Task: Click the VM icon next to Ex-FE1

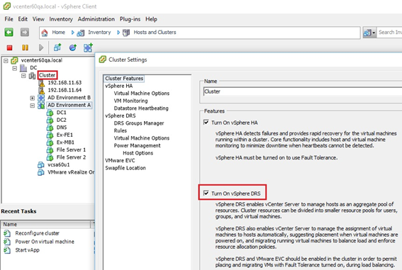Action: click(50, 135)
